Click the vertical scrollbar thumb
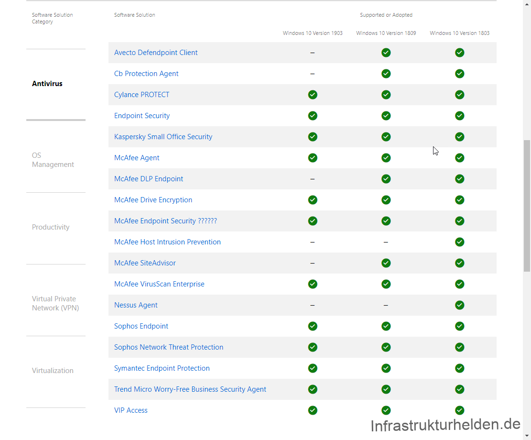Screen dimensions: 531x440 pos(527,206)
